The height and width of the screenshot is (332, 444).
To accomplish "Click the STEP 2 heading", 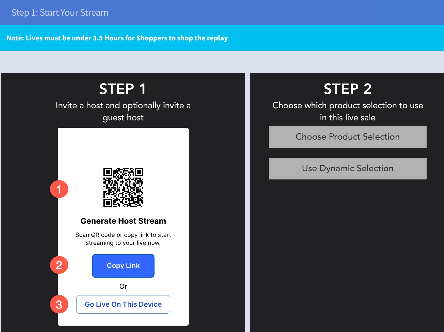I will [347, 89].
